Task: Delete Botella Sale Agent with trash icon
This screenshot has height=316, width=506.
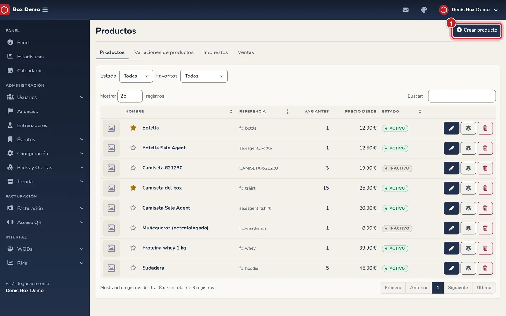Action: tap(485, 148)
